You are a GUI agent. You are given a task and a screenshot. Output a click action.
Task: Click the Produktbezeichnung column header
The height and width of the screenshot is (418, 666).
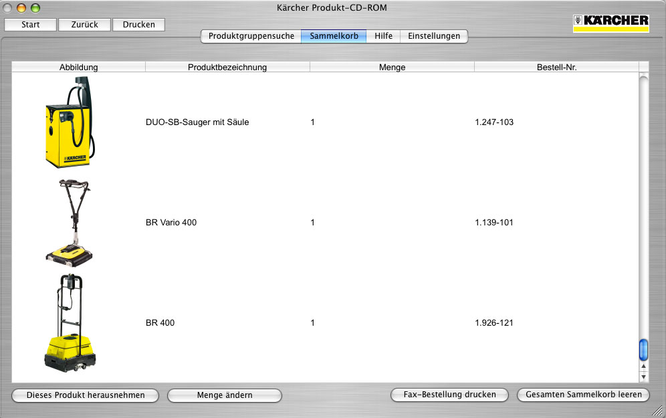(x=227, y=67)
